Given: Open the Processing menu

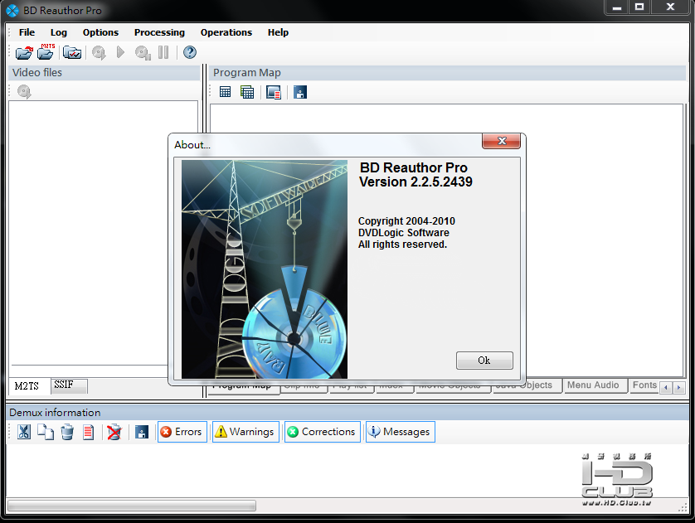Looking at the screenshot, I should 159,32.
